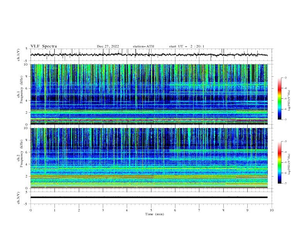This screenshot has width=306, height=236.
Task: Click the "Time (min)" axis title
Action: [x=155, y=214]
